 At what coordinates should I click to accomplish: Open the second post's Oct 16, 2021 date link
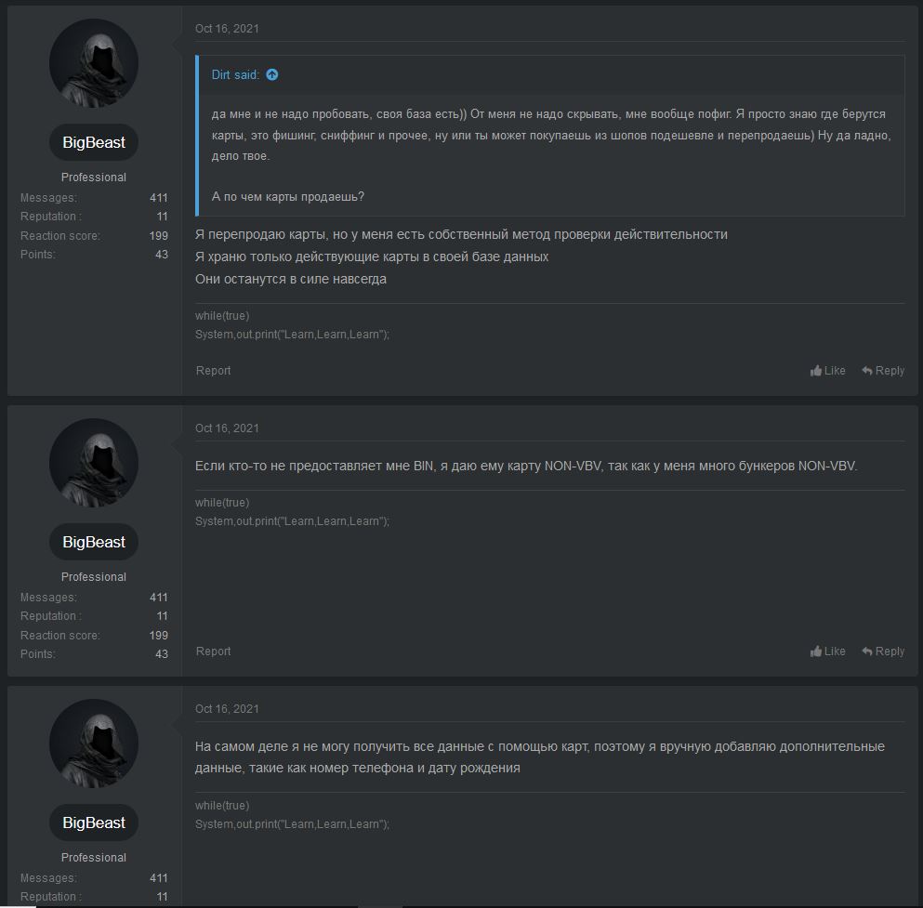tap(227, 428)
